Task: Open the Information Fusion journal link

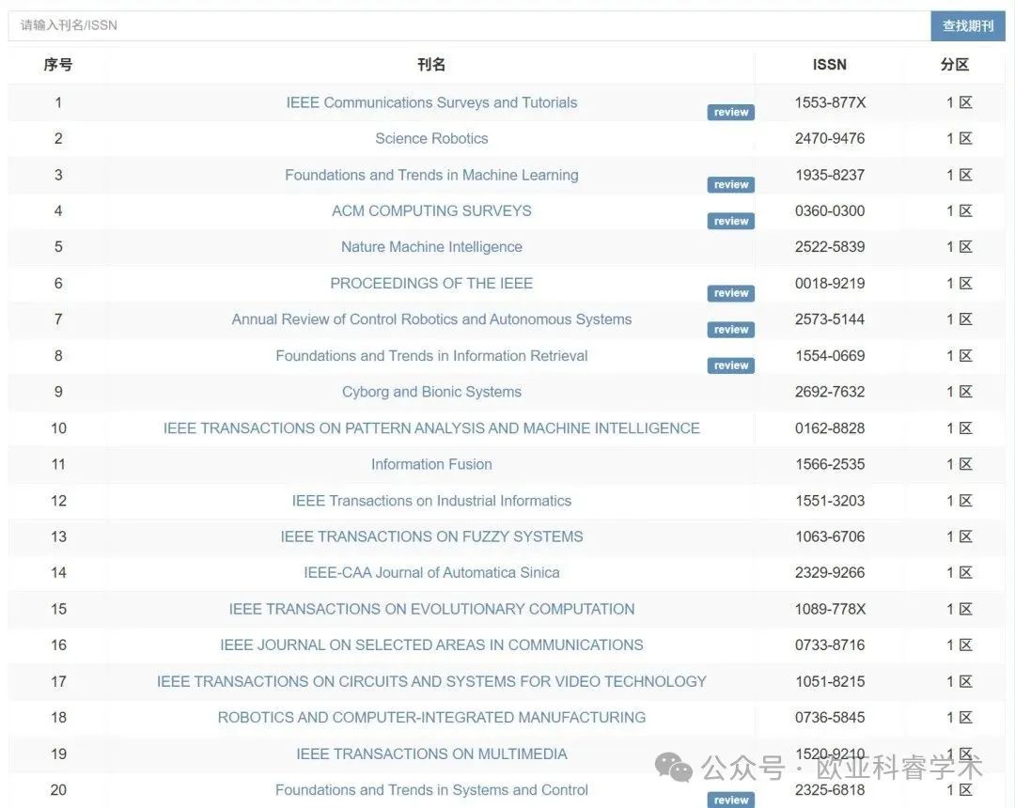Action: (431, 464)
